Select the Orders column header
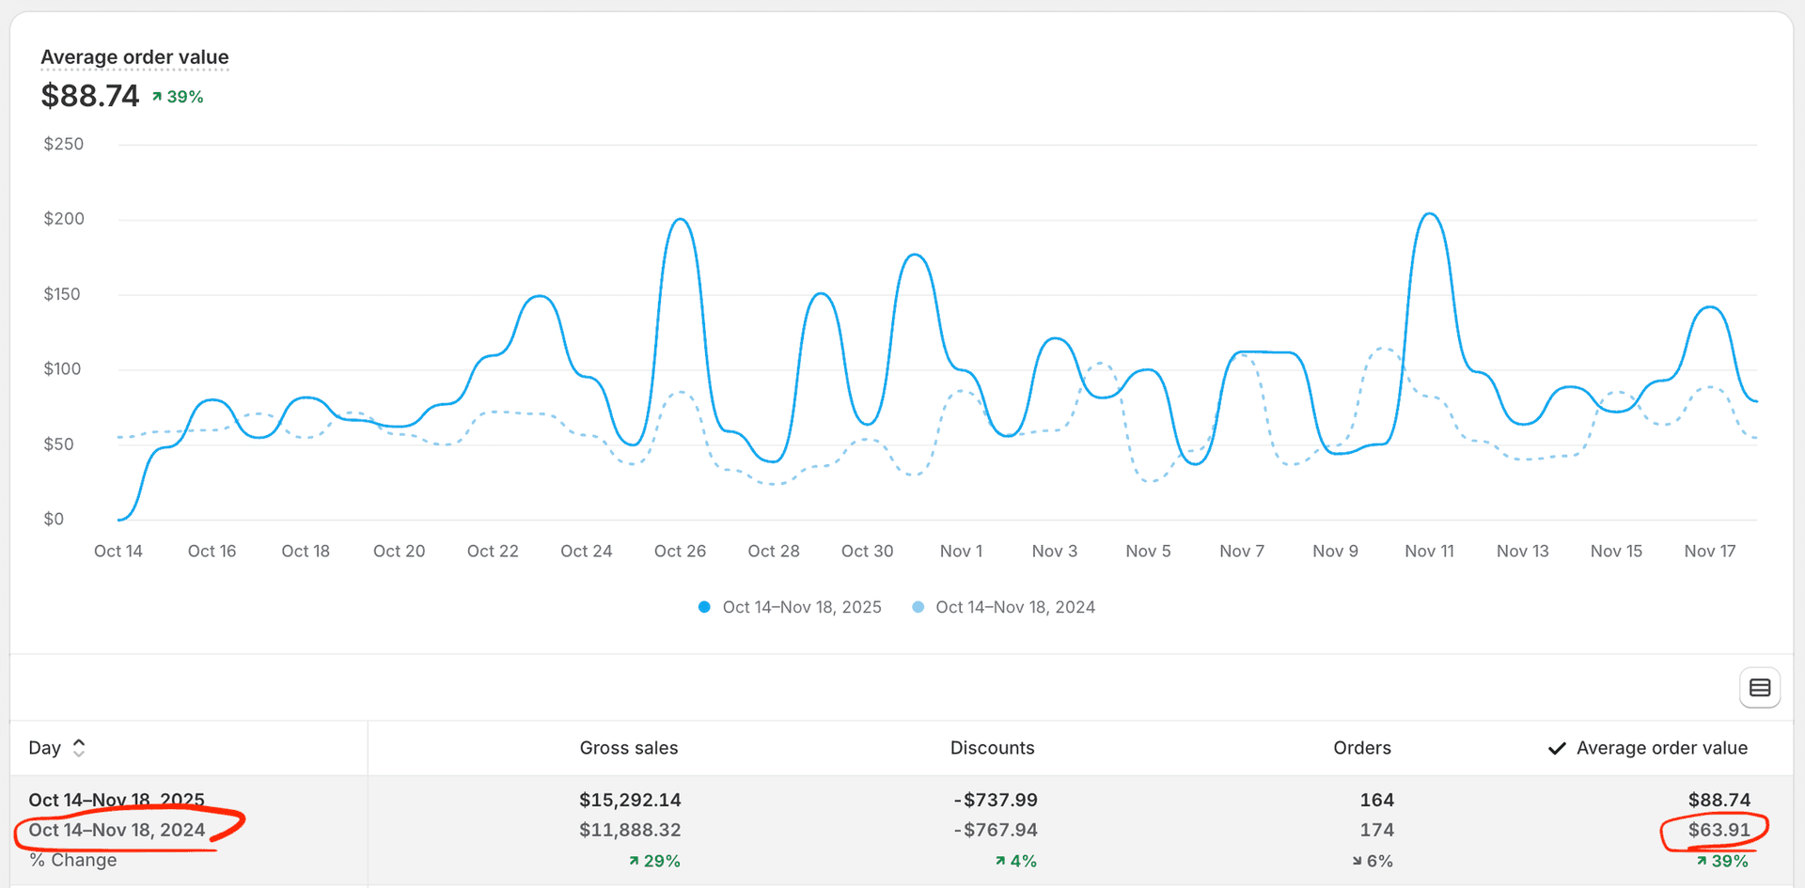Viewport: 1805px width, 888px height. (1362, 747)
